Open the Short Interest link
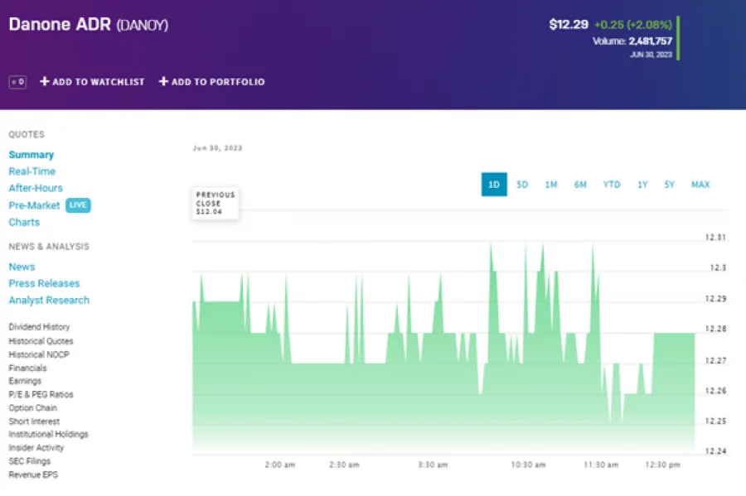Viewport: 746px width, 496px height. pyautogui.click(x=34, y=421)
